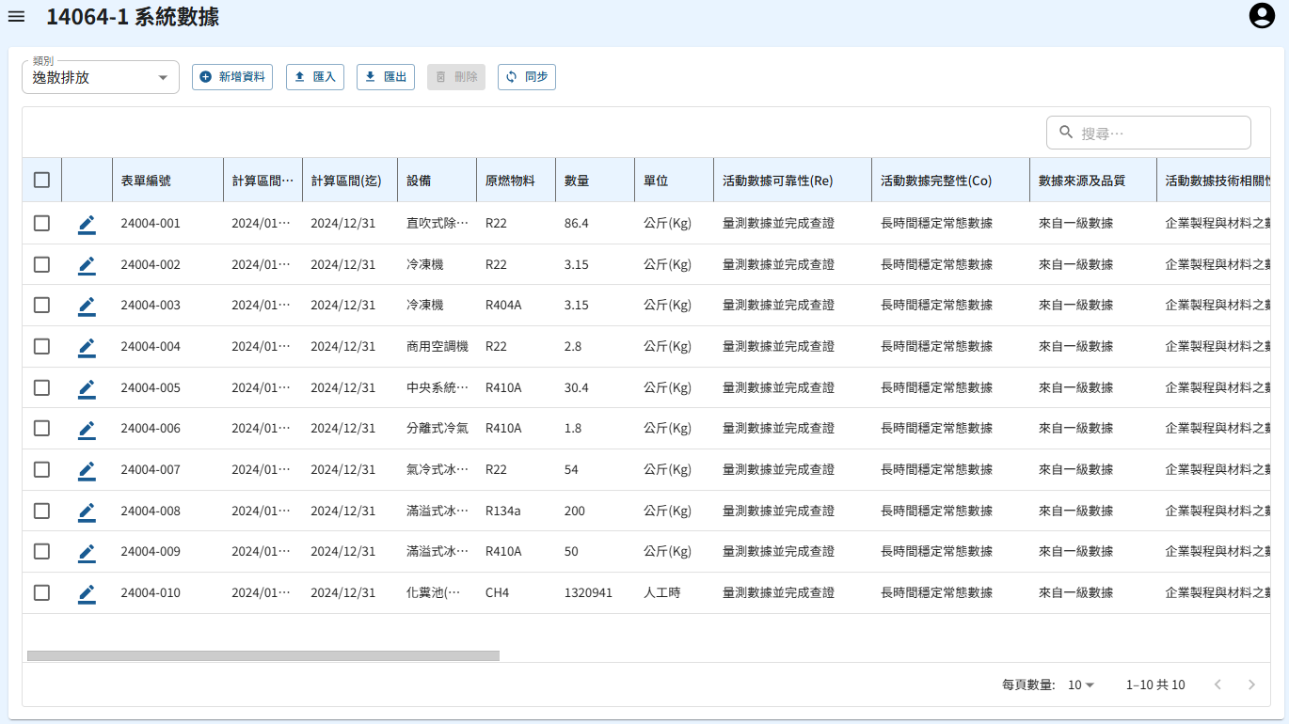Check the box for row 24004-005
This screenshot has height=724, width=1289.
point(41,387)
